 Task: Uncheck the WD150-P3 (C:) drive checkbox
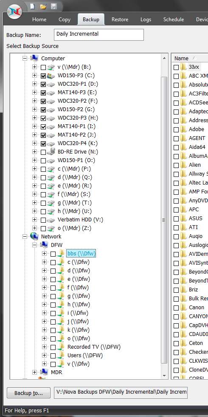pyautogui.click(x=43, y=76)
